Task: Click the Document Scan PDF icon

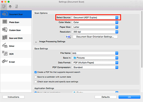Action: pos(5,14)
